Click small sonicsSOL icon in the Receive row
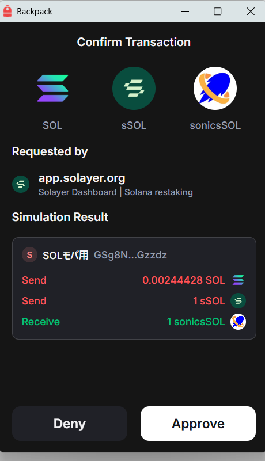This screenshot has width=265, height=461. click(238, 322)
